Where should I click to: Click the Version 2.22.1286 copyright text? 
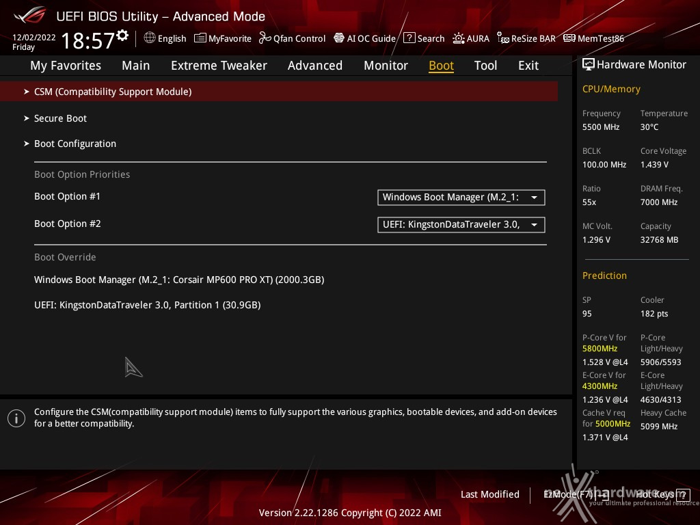click(x=350, y=513)
